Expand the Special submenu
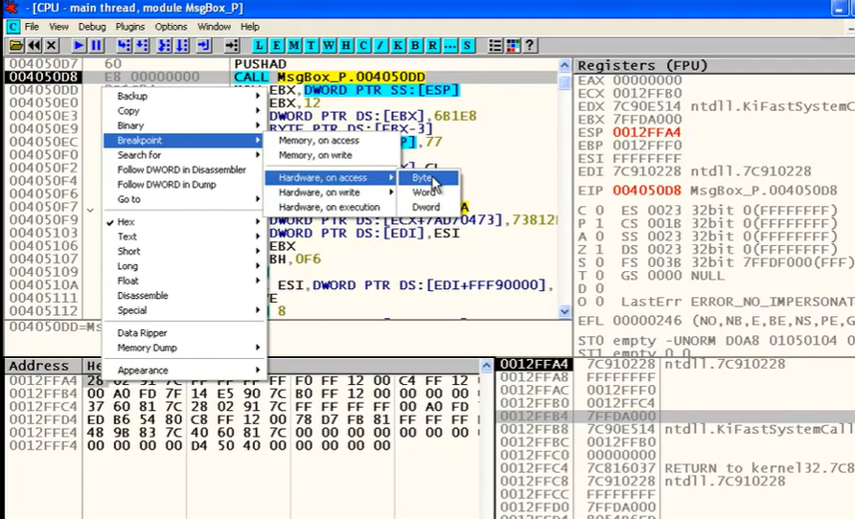 pos(184,310)
